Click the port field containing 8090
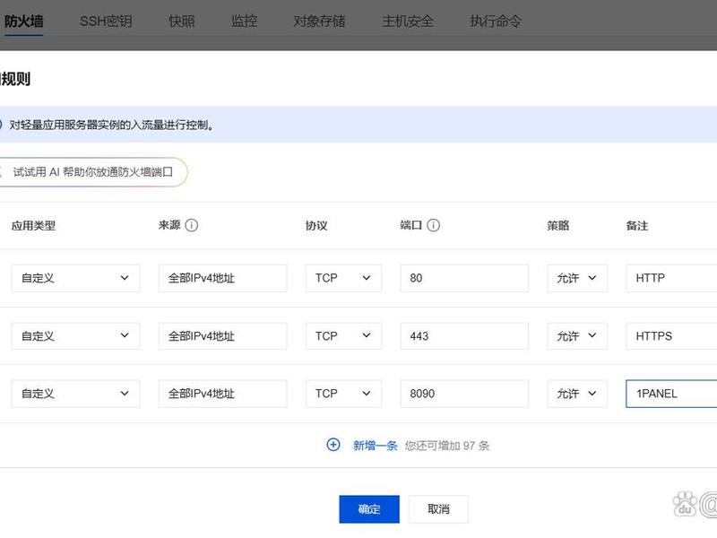Screen dimensions: 717x538 464,394
